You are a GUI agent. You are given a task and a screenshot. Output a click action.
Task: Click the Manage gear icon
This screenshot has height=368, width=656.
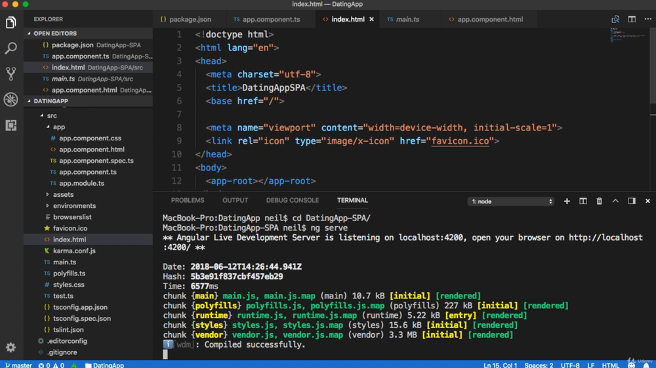coord(10,347)
